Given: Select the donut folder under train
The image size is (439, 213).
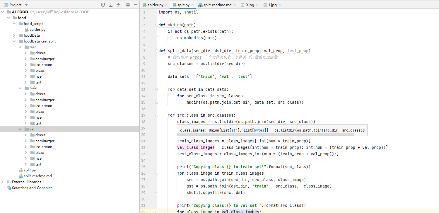Looking at the screenshot, I should (40, 94).
